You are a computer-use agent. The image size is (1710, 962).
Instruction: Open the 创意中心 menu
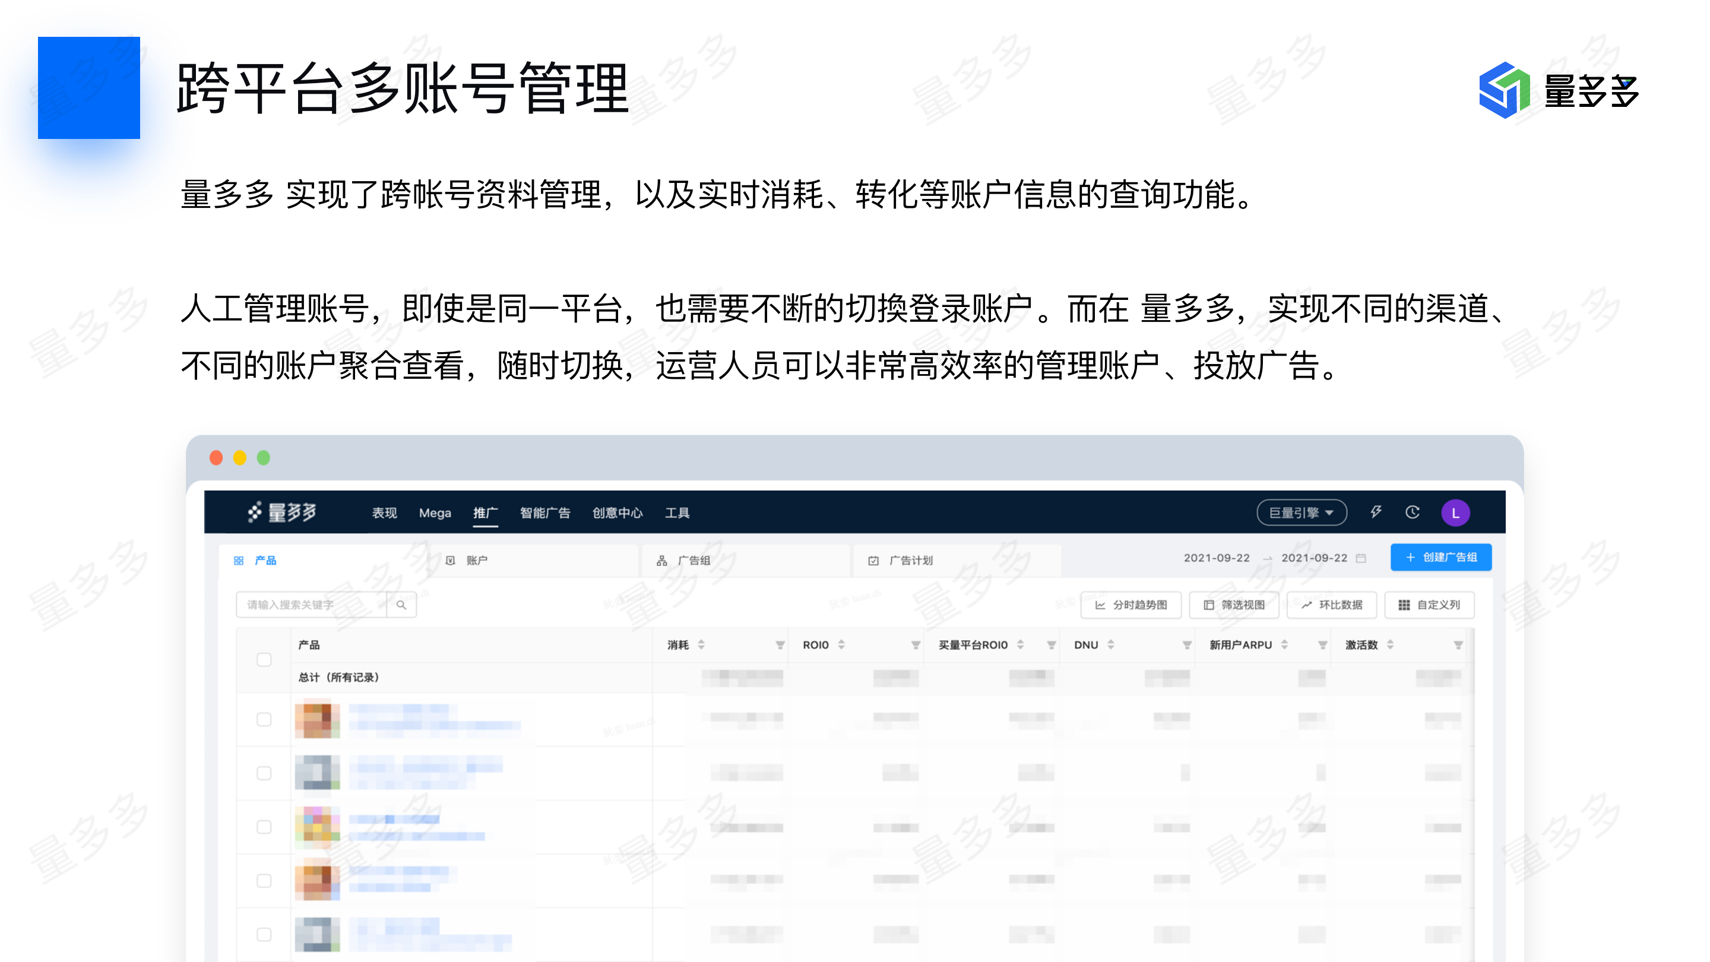click(617, 512)
